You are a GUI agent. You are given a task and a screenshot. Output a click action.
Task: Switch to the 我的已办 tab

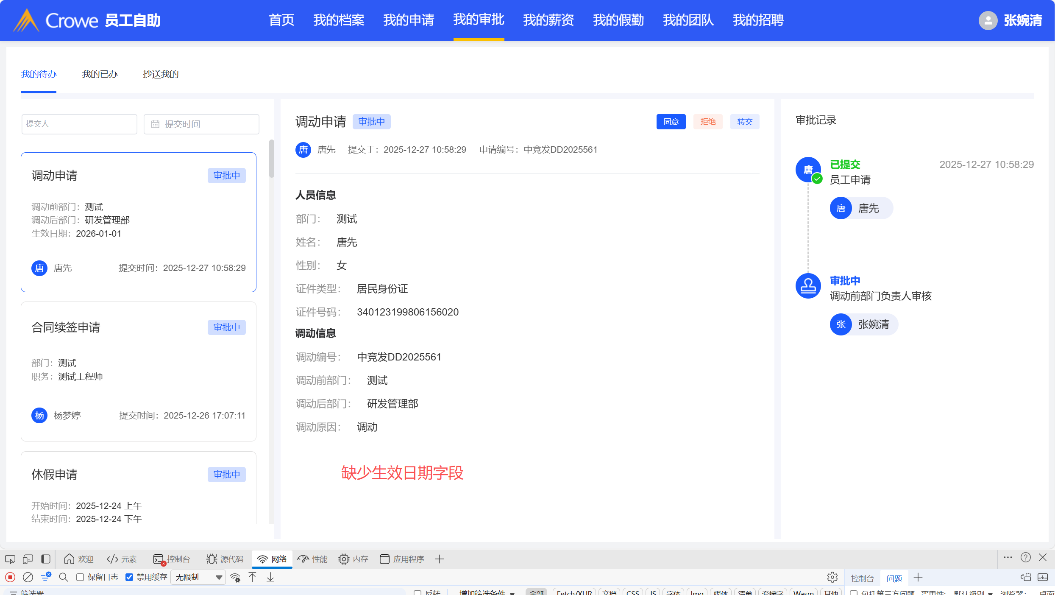click(x=100, y=74)
